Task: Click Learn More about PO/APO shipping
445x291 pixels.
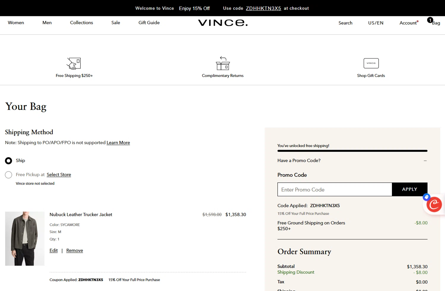Action: [x=118, y=143]
